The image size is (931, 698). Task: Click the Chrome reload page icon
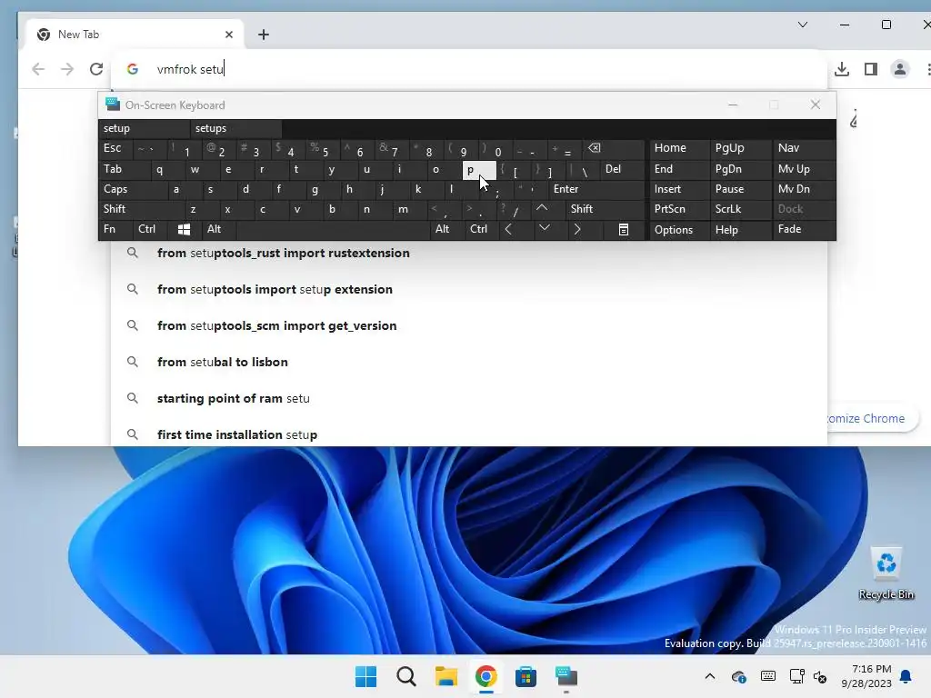(x=96, y=69)
